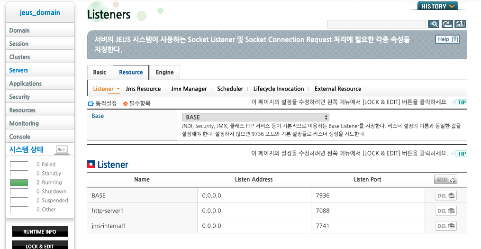Click the 동적설정 legend icon

pos(91,104)
